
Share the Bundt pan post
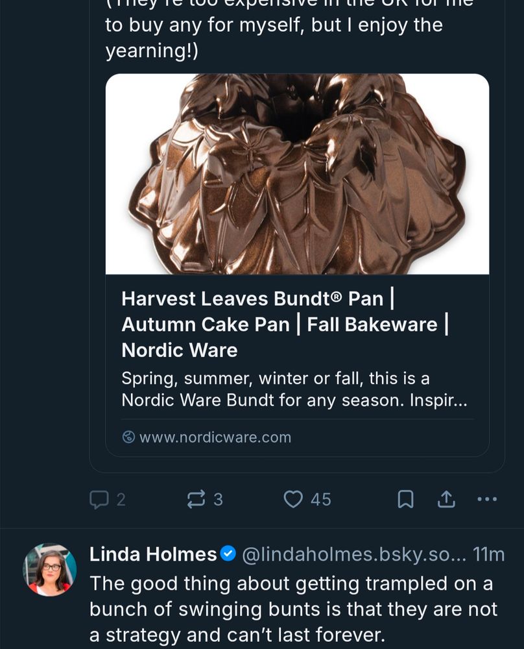(x=447, y=499)
